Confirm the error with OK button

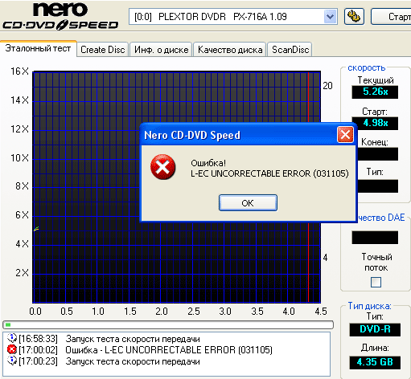click(x=248, y=203)
